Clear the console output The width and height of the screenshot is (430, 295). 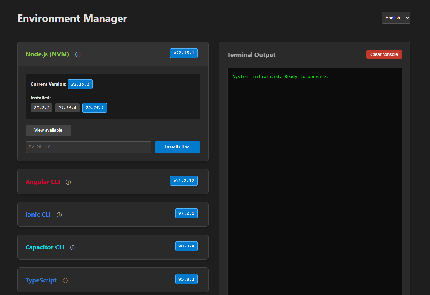(384, 54)
